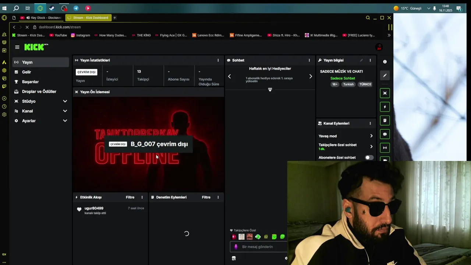Open Steam from the taskbar
Viewport: 471px width, 265px height.
[52, 8]
